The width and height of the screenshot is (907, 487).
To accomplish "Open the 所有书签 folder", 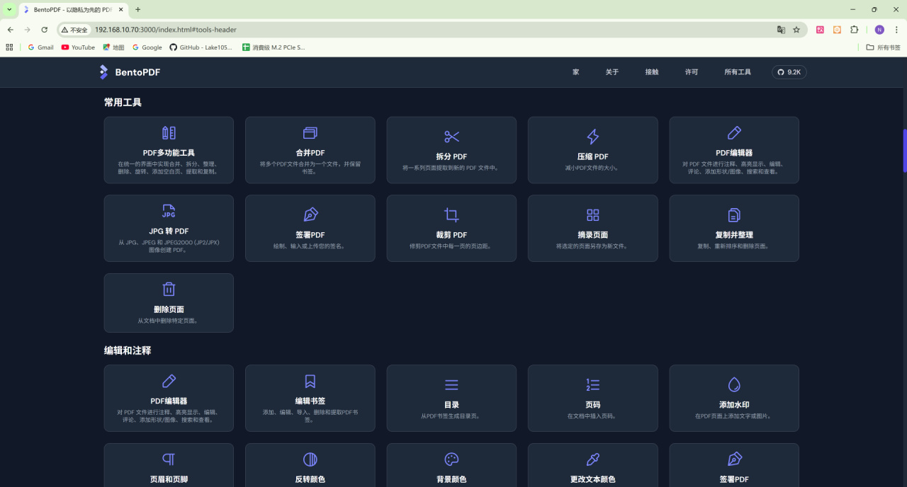I will click(x=884, y=47).
